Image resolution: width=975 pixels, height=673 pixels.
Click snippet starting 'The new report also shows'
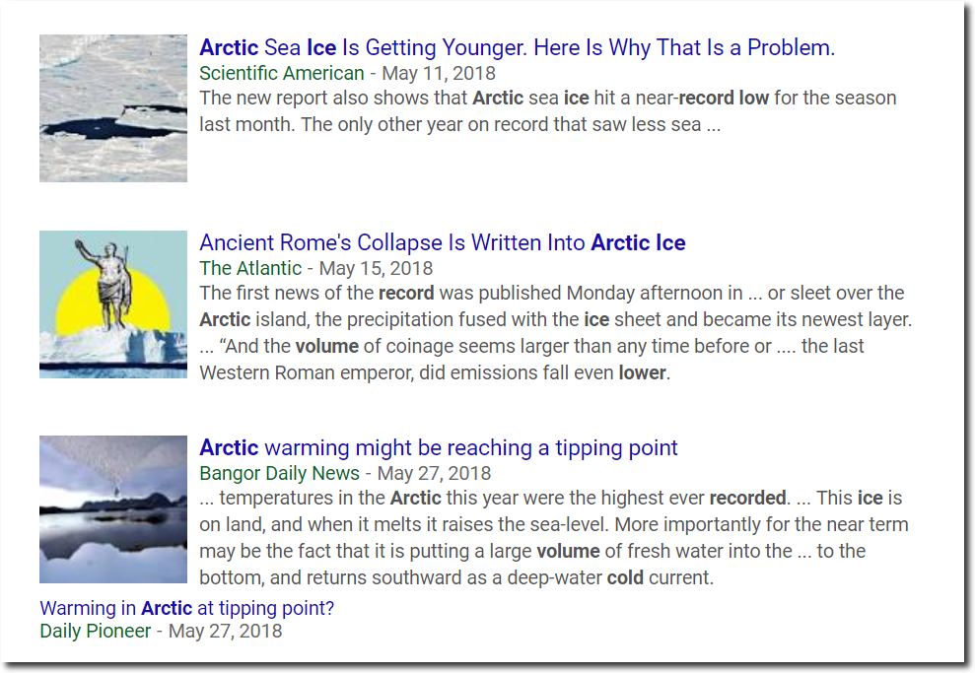pos(548,111)
